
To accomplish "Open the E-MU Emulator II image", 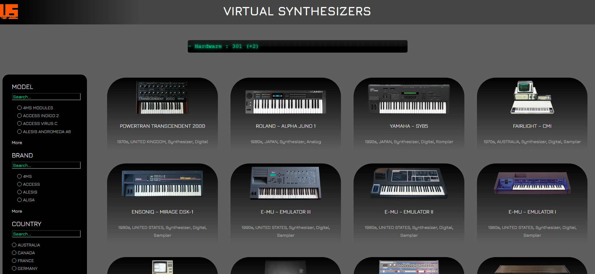I will [409, 183].
